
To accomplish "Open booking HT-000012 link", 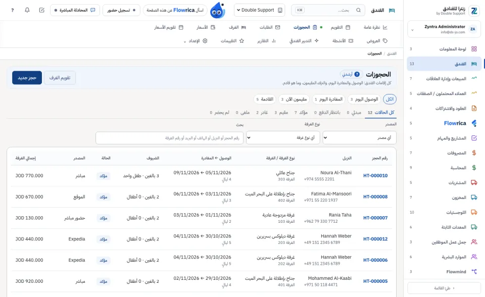I will click(x=375, y=239).
